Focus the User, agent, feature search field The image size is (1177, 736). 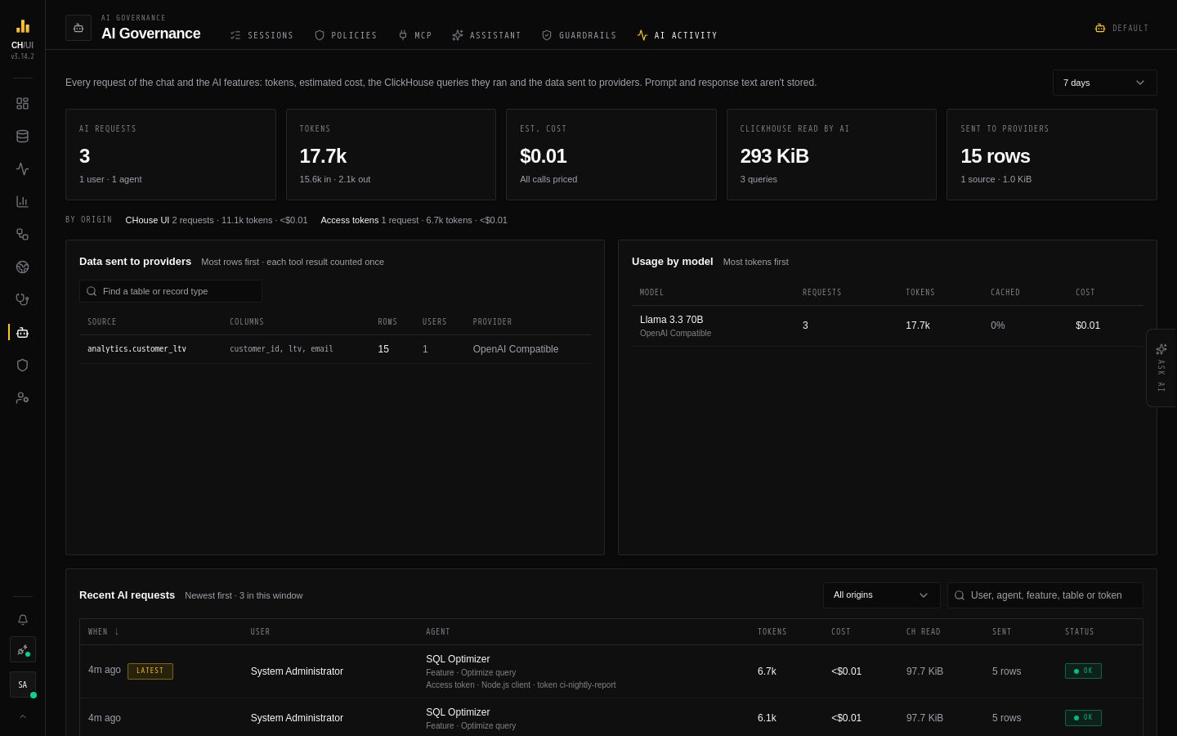tap(1045, 595)
